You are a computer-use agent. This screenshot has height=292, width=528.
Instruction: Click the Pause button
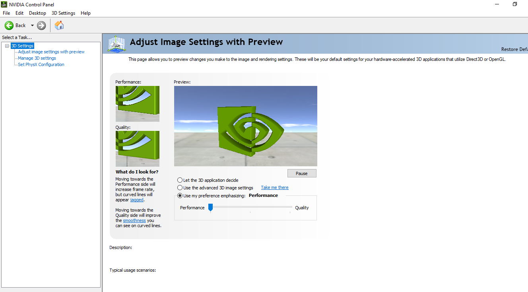click(302, 173)
